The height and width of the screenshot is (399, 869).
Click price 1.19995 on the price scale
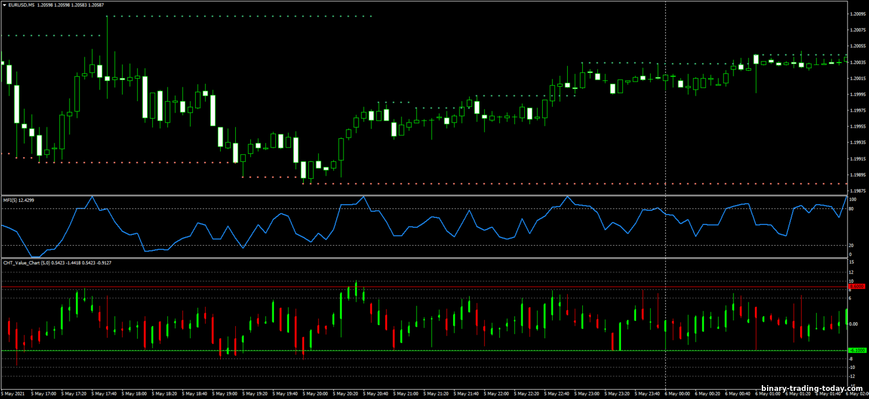pyautogui.click(x=858, y=94)
